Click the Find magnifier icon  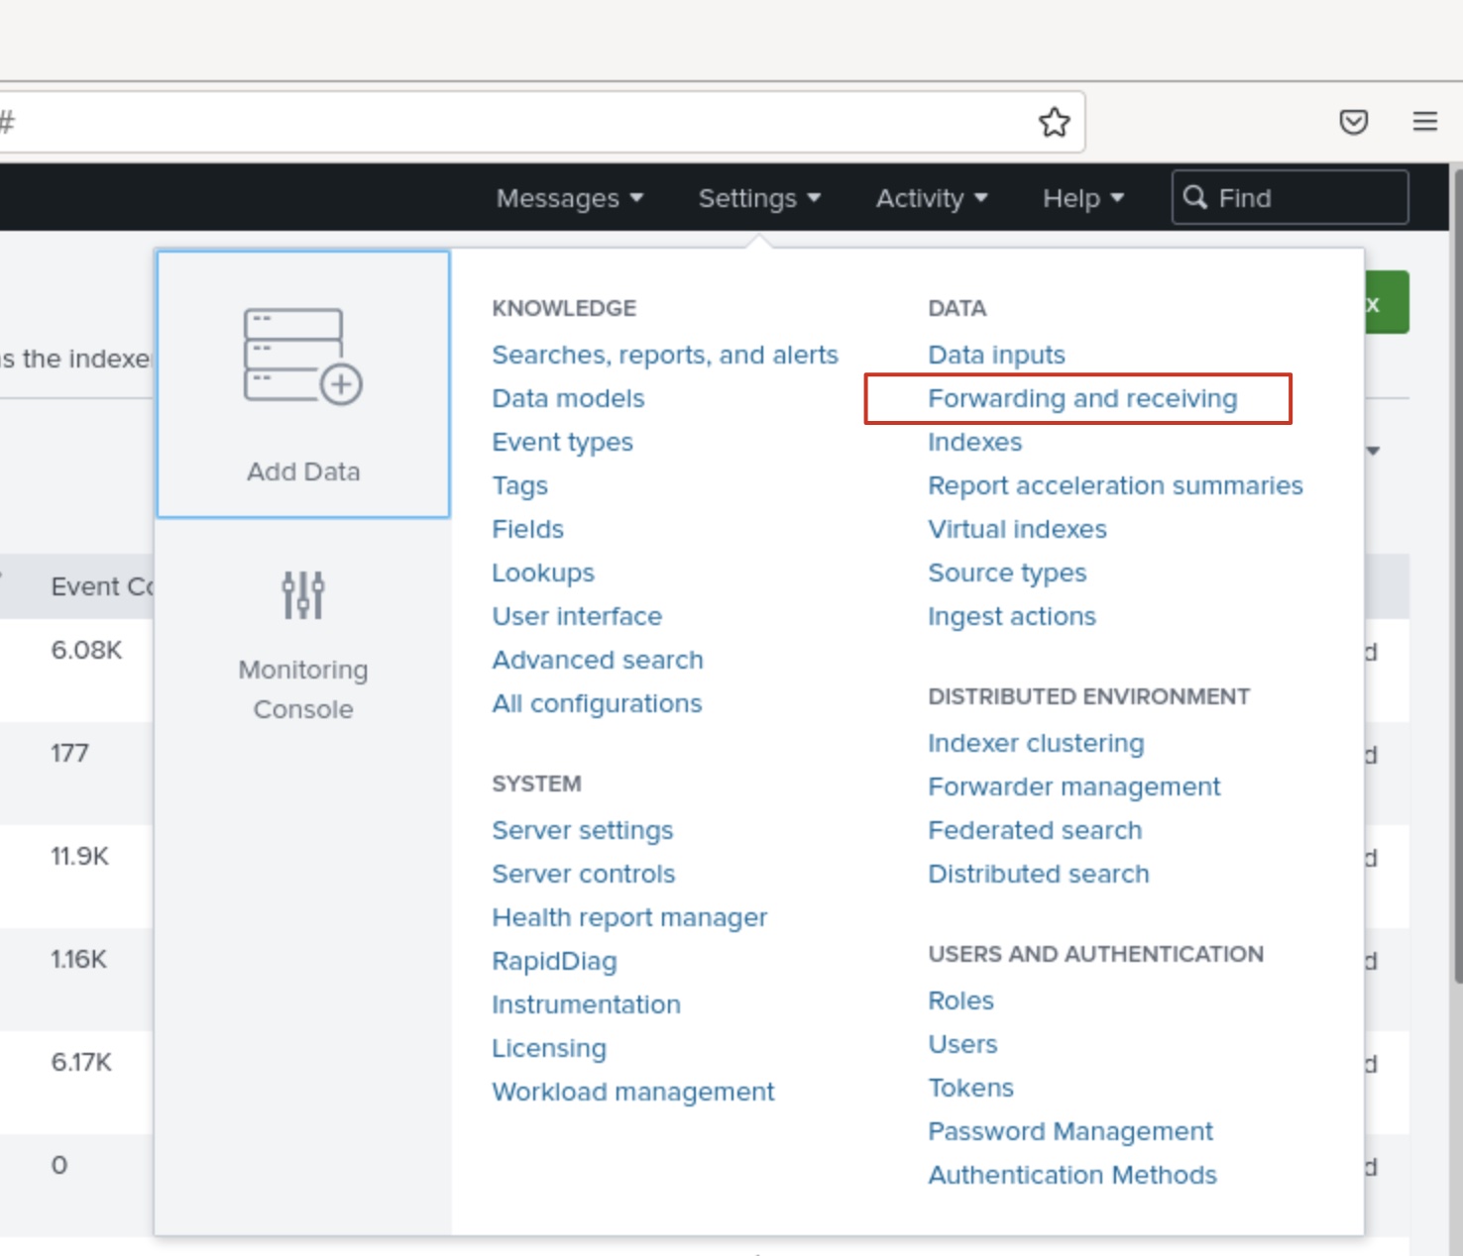[1195, 197]
